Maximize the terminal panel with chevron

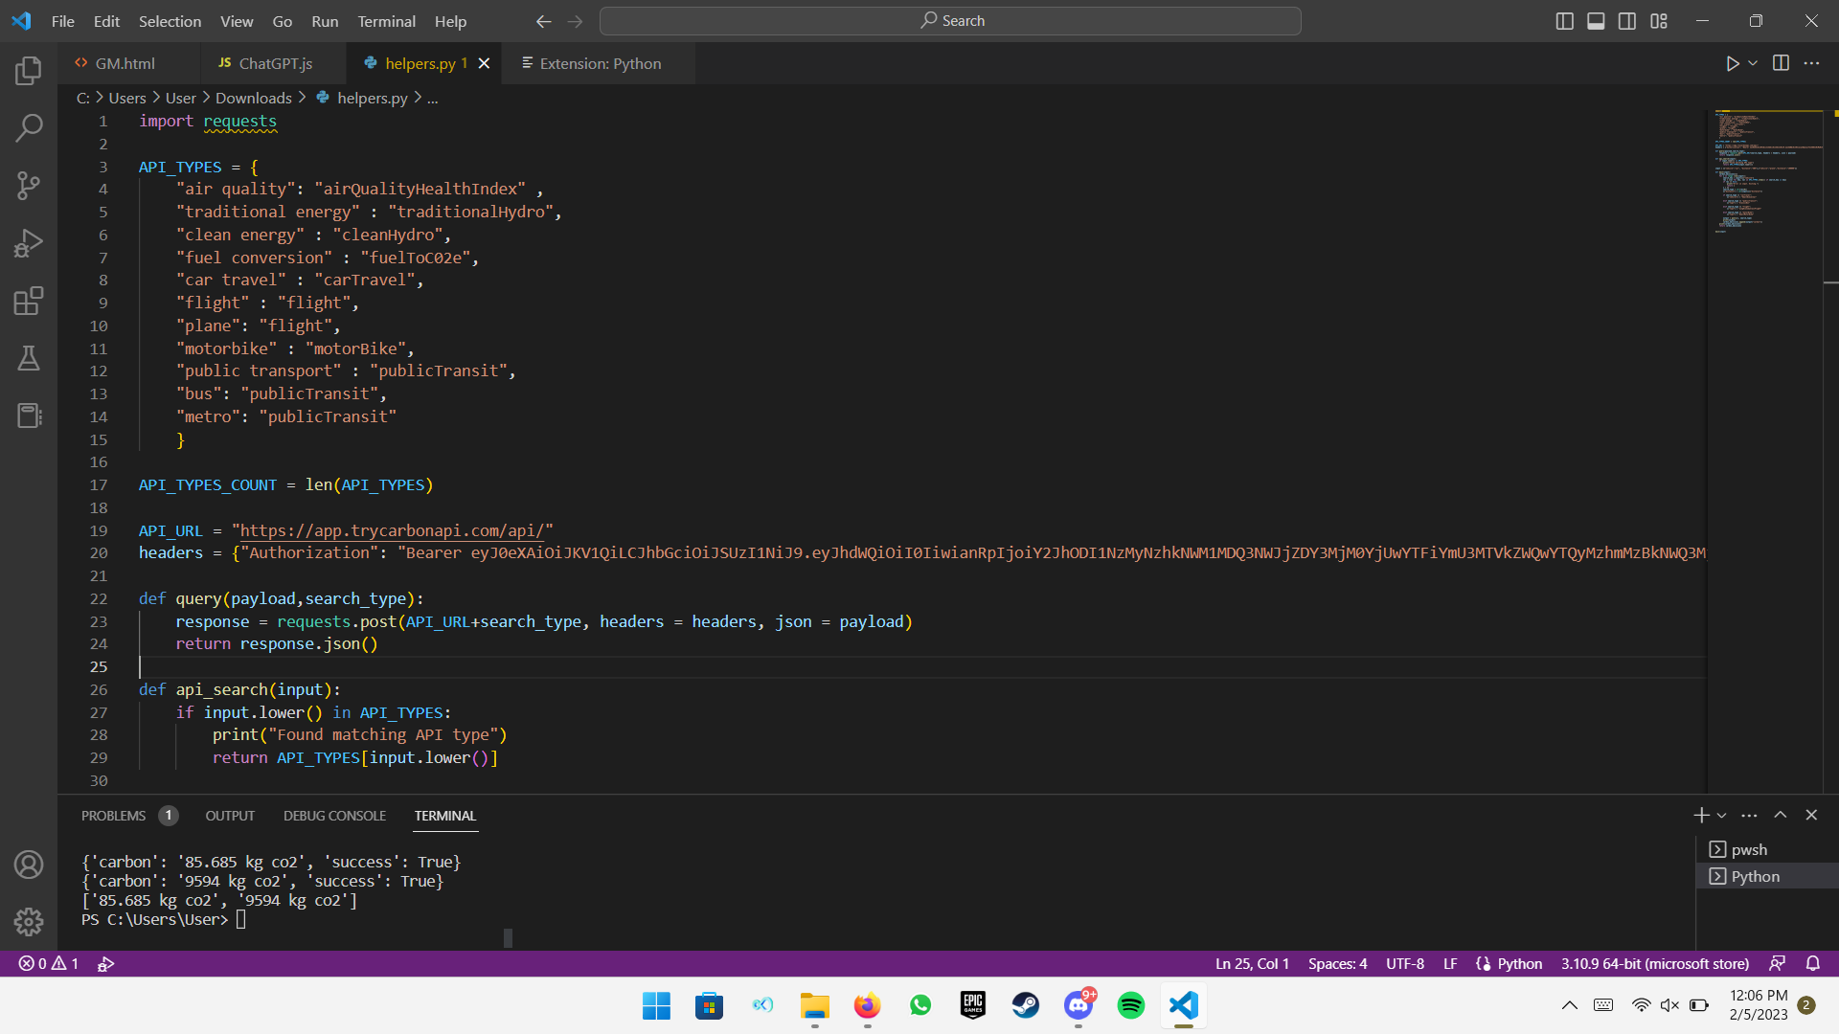[1780, 815]
